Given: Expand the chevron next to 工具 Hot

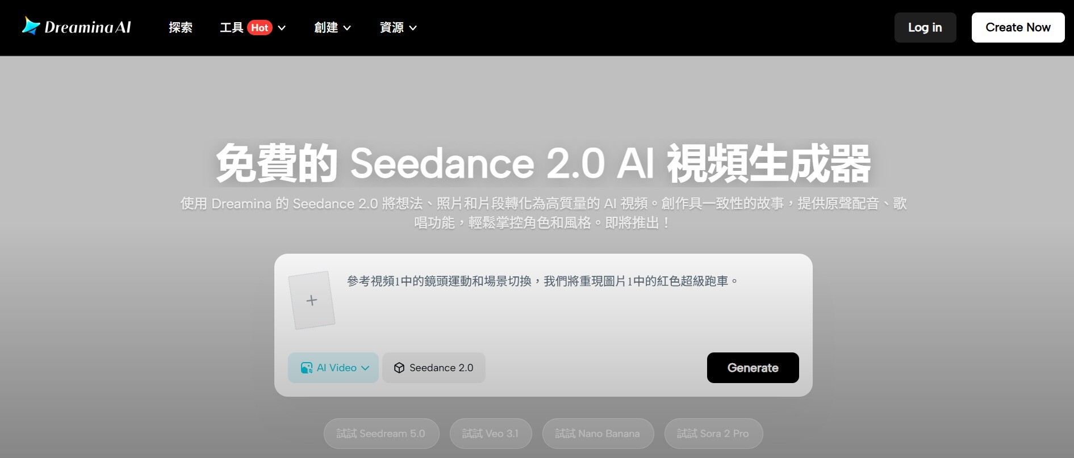Looking at the screenshot, I should pos(282,28).
